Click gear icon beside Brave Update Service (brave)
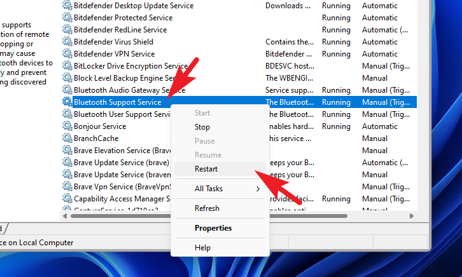This screenshot has width=462, height=277. pyautogui.click(x=67, y=162)
